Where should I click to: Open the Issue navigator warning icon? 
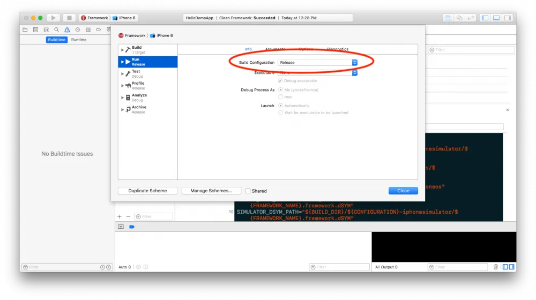(67, 29)
